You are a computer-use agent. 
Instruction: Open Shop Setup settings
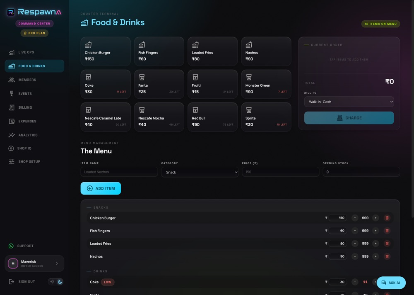(x=34, y=161)
